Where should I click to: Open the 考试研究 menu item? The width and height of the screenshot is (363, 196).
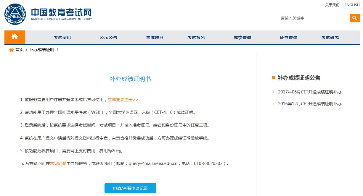click(x=330, y=38)
